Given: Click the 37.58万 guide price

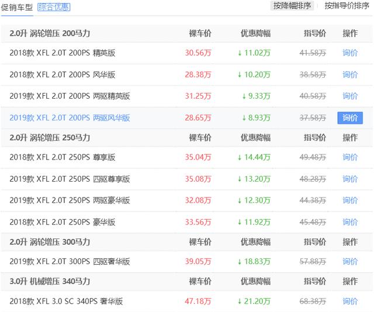Looking at the screenshot, I should coord(313,118).
